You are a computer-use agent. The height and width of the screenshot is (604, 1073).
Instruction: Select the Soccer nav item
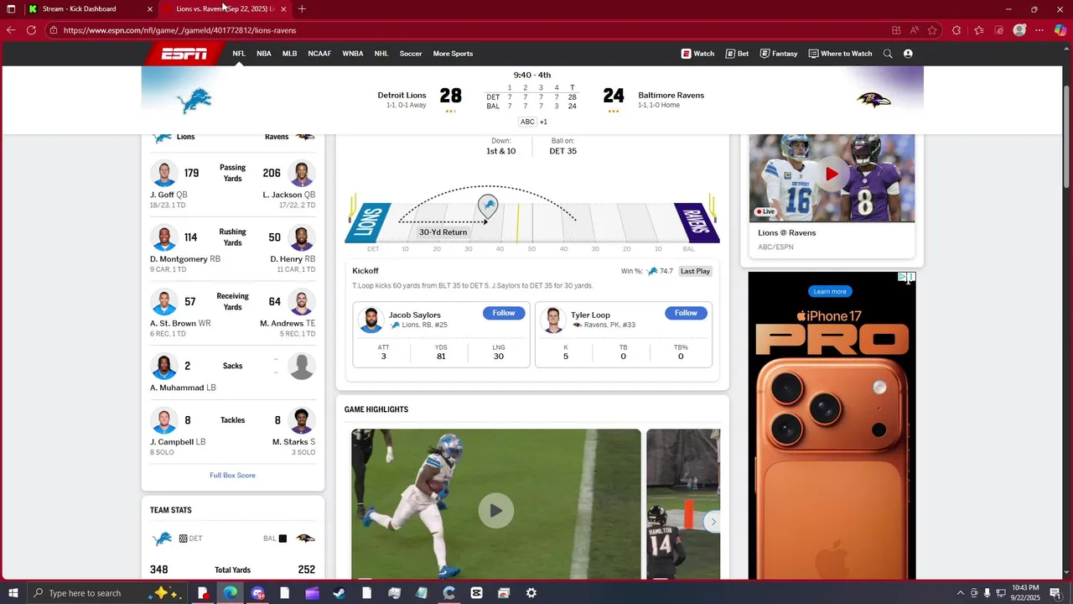coord(411,54)
